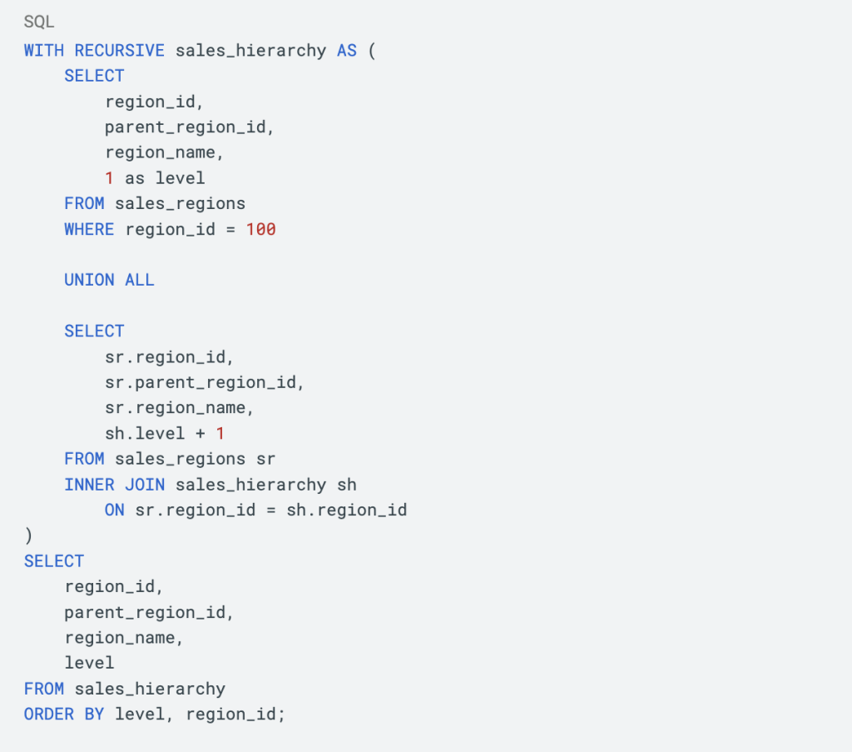
Task: Click the UNION ALL line
Action: [x=109, y=280]
